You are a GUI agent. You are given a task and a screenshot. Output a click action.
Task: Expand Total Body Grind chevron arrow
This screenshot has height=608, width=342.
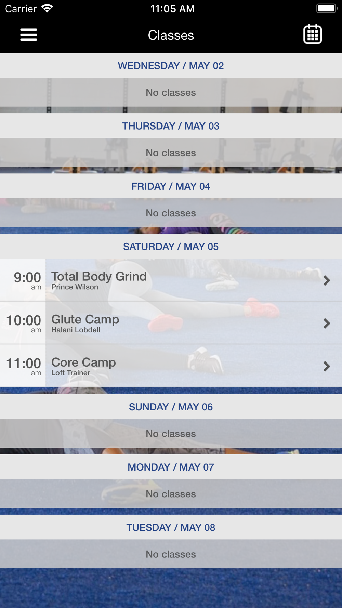click(327, 280)
